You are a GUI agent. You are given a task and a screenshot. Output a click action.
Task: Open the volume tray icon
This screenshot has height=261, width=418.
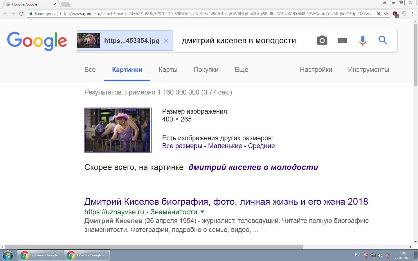(380, 255)
